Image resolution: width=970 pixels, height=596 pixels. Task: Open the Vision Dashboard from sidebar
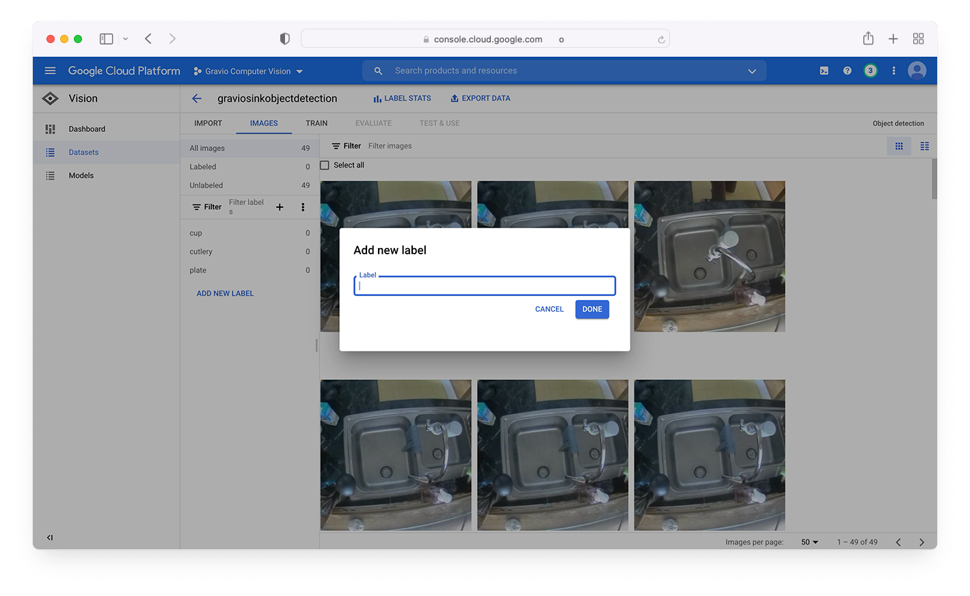pyautogui.click(x=87, y=128)
